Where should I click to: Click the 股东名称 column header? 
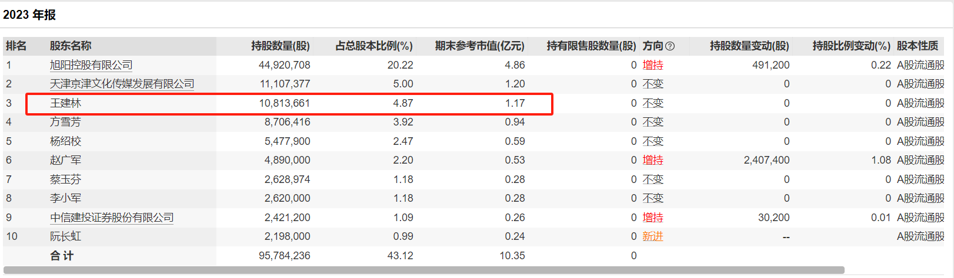pyautogui.click(x=71, y=46)
